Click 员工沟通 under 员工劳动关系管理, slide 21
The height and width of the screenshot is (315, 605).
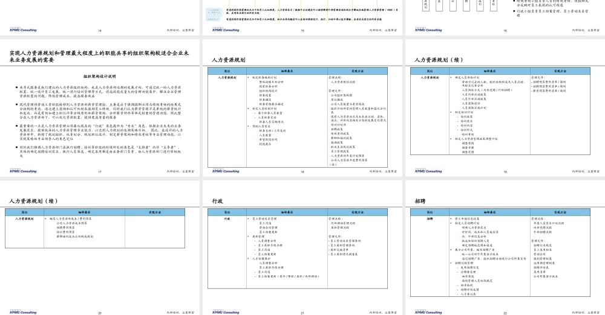tap(265, 223)
